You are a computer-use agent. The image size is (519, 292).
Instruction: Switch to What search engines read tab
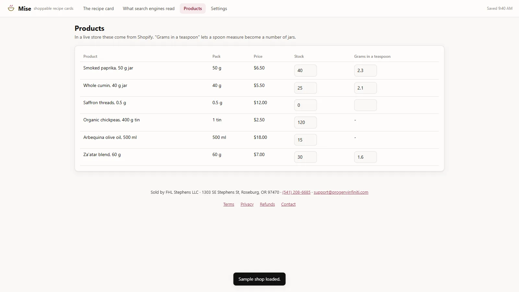(149, 8)
